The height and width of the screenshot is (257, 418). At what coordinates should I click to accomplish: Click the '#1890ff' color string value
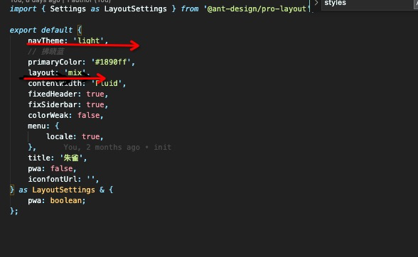point(111,62)
